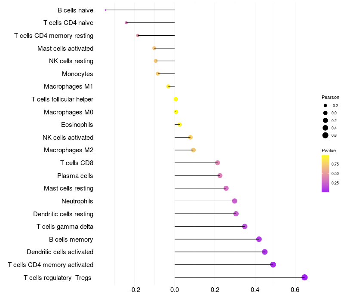Click the -0.2 Pearson size legend circle
344x301 pixels.
tap(326, 105)
